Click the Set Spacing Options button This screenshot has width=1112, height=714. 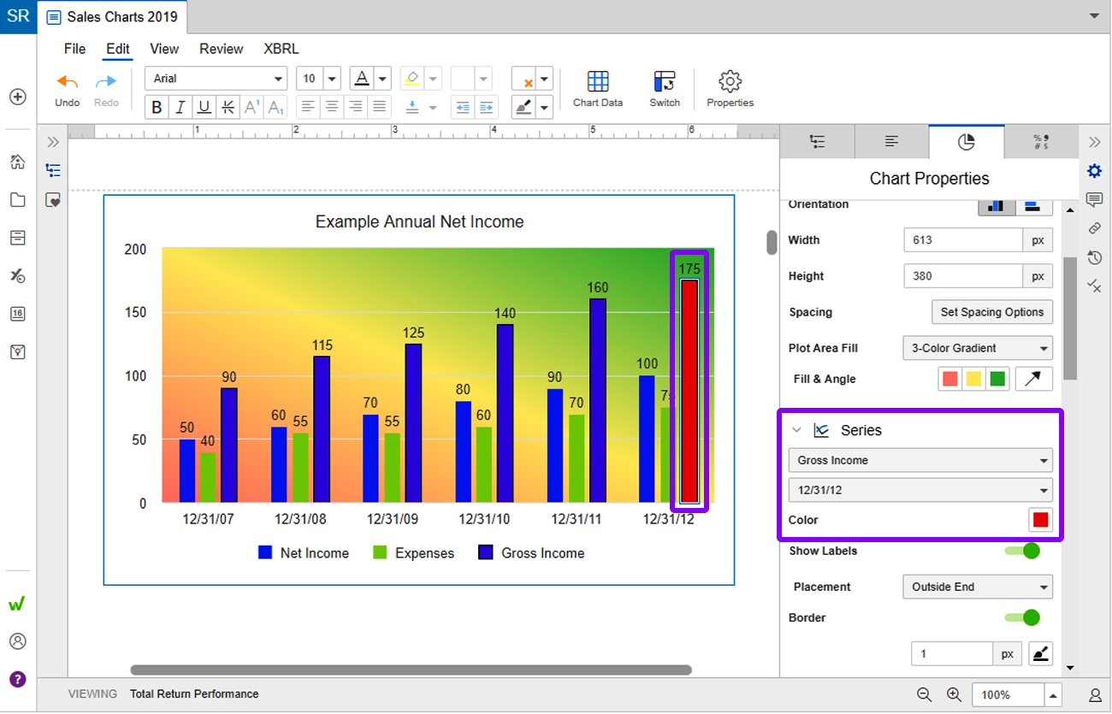point(991,312)
